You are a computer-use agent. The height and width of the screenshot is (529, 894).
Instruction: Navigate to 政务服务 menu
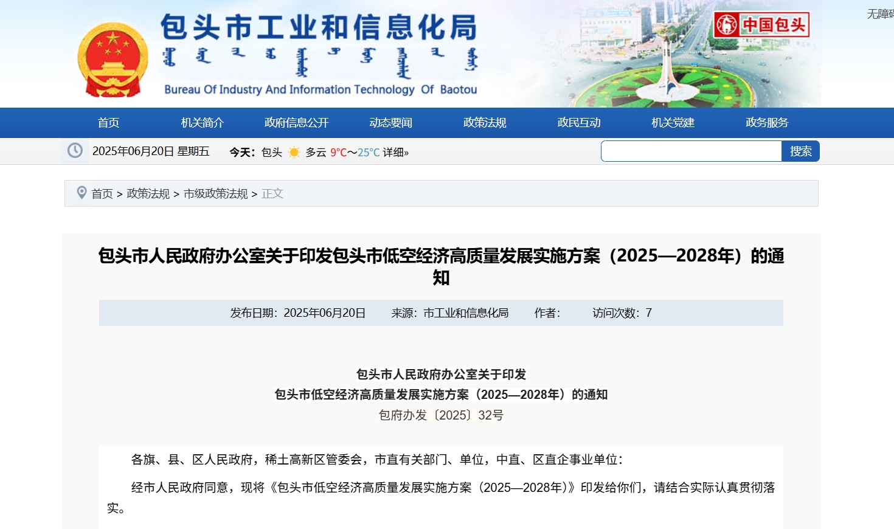pos(767,123)
